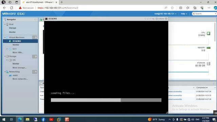Open the Windows Start menu

[4, 119]
